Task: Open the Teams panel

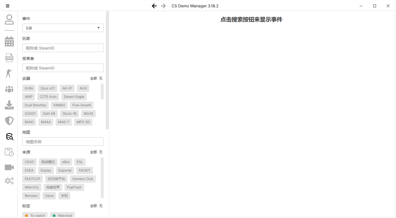Action: (9, 89)
